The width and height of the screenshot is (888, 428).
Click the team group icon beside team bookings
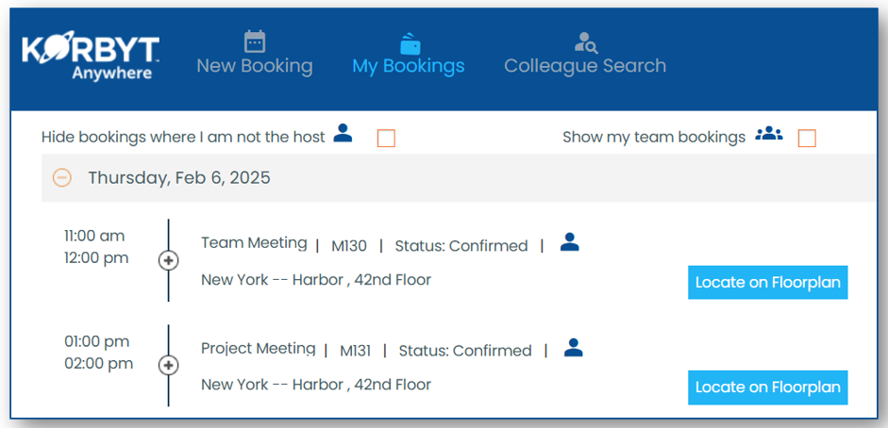tap(769, 134)
